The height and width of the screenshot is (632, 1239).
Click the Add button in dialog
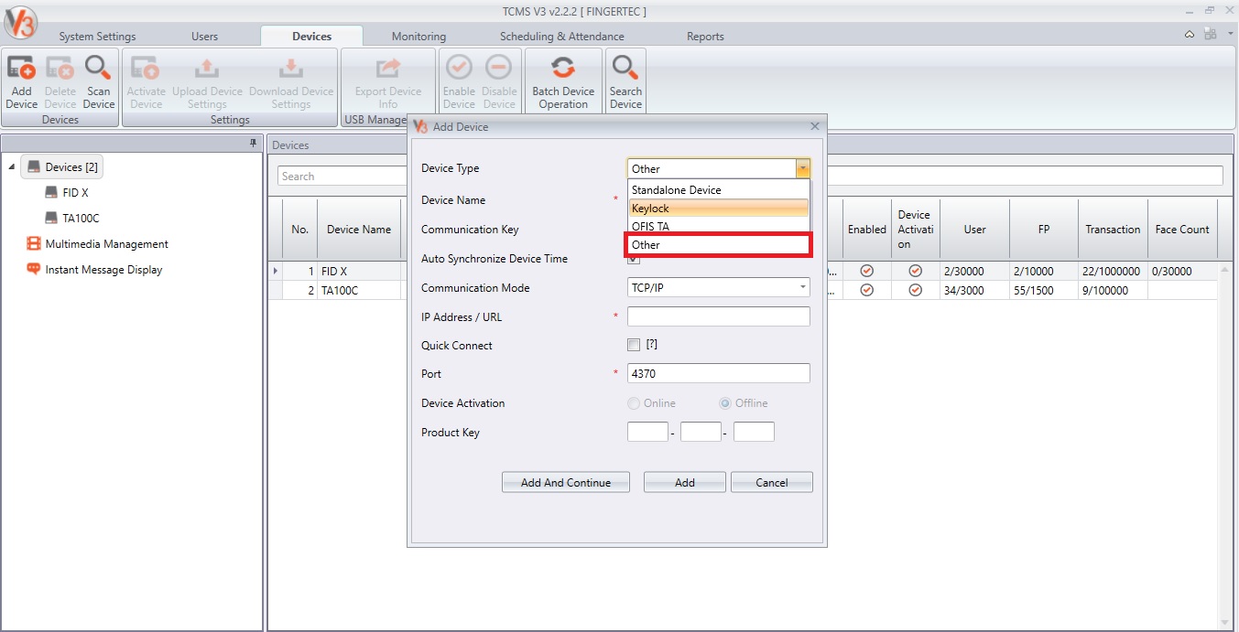[685, 482]
